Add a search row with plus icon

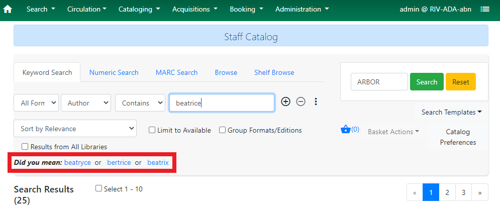click(286, 102)
